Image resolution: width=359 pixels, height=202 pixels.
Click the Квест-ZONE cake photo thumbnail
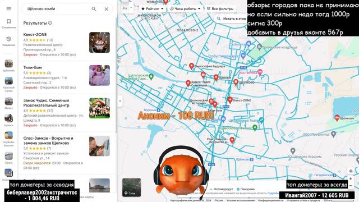[x=99, y=43]
